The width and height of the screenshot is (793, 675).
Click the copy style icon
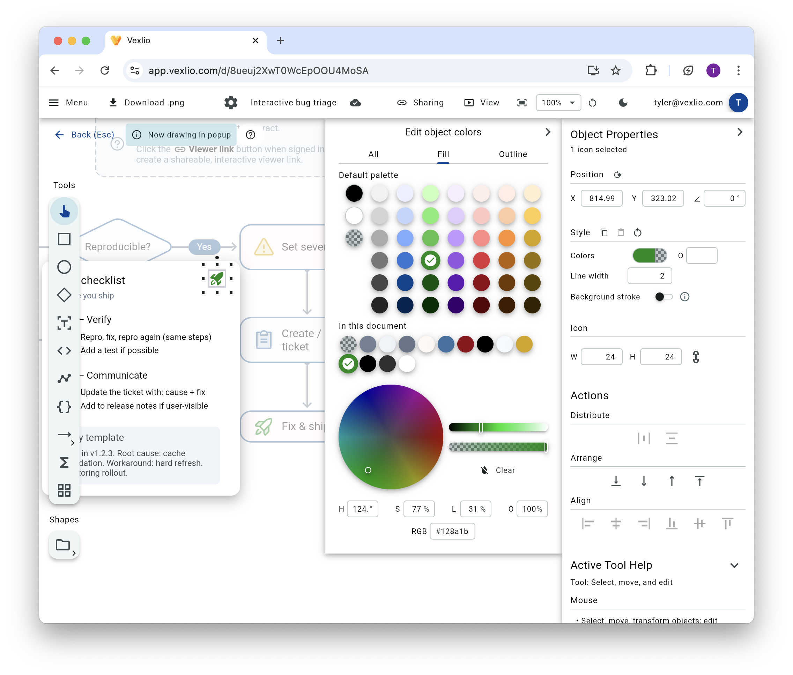[x=604, y=232]
